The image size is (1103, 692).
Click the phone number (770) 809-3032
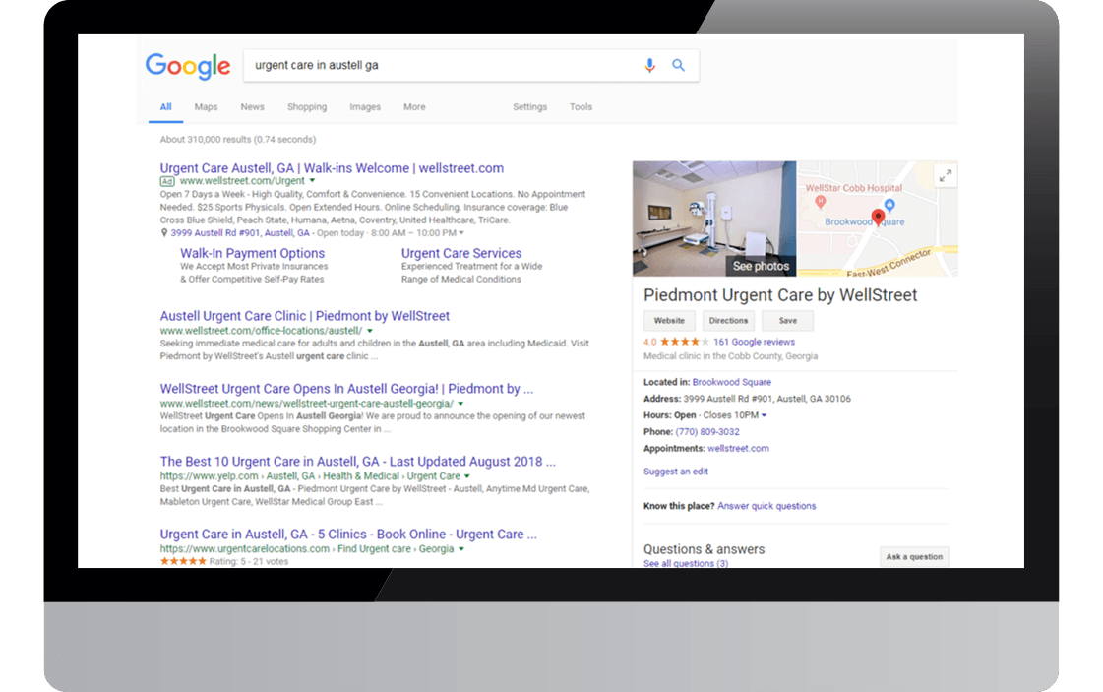pos(706,432)
